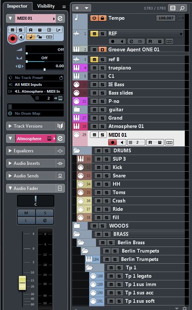Screen dimensions: 192x310
Task: Click the Atmosphere section title
Action: (x=29, y=139)
